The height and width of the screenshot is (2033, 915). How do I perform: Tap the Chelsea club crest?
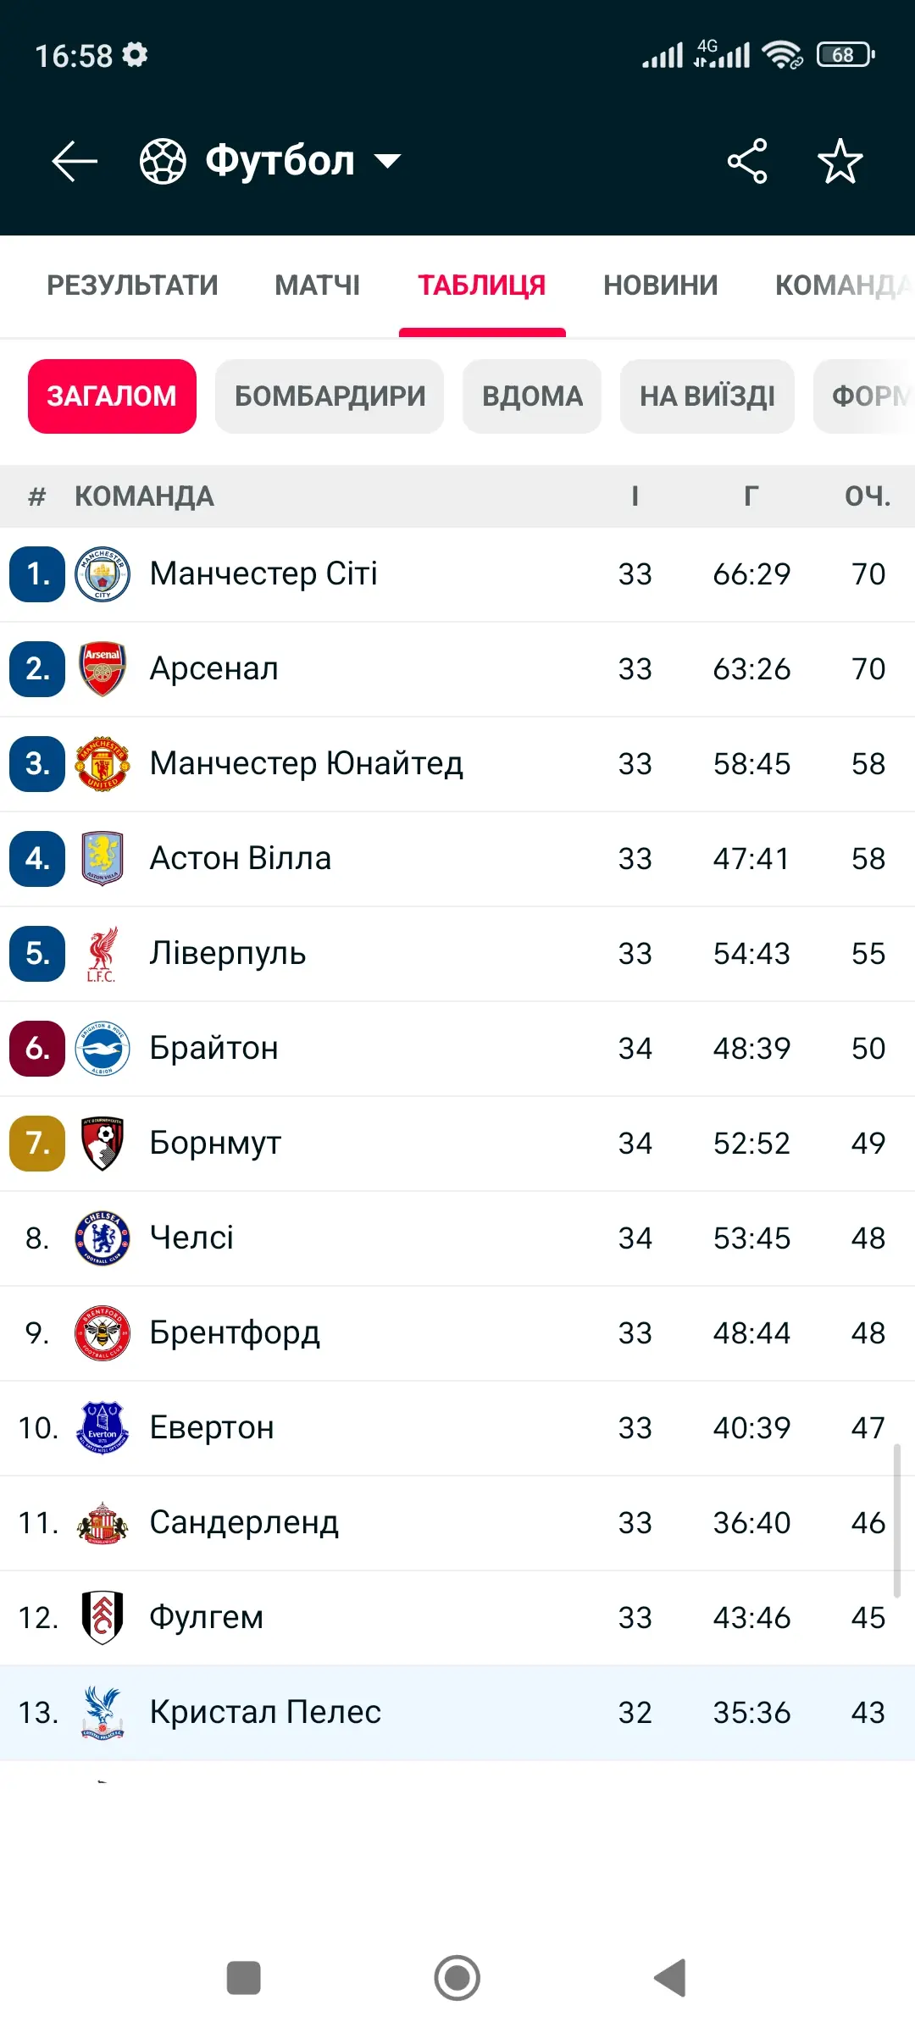tap(103, 1238)
